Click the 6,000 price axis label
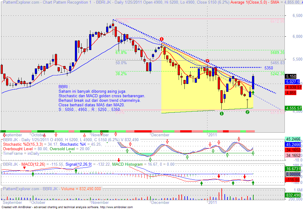The image size is (303, 209). pos(298,36)
